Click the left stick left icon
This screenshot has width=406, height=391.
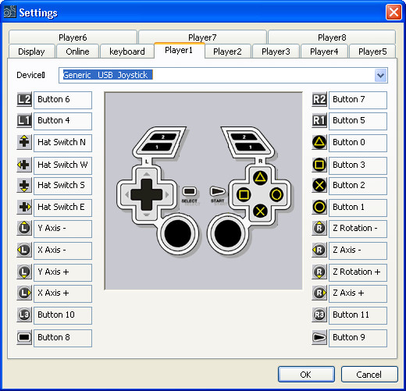24,250
